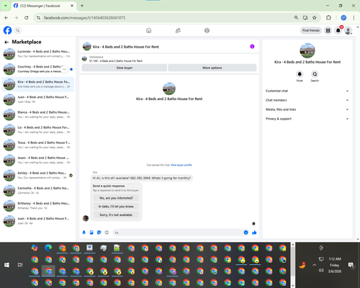Open the Groups icon in top navigation

[x=207, y=30]
